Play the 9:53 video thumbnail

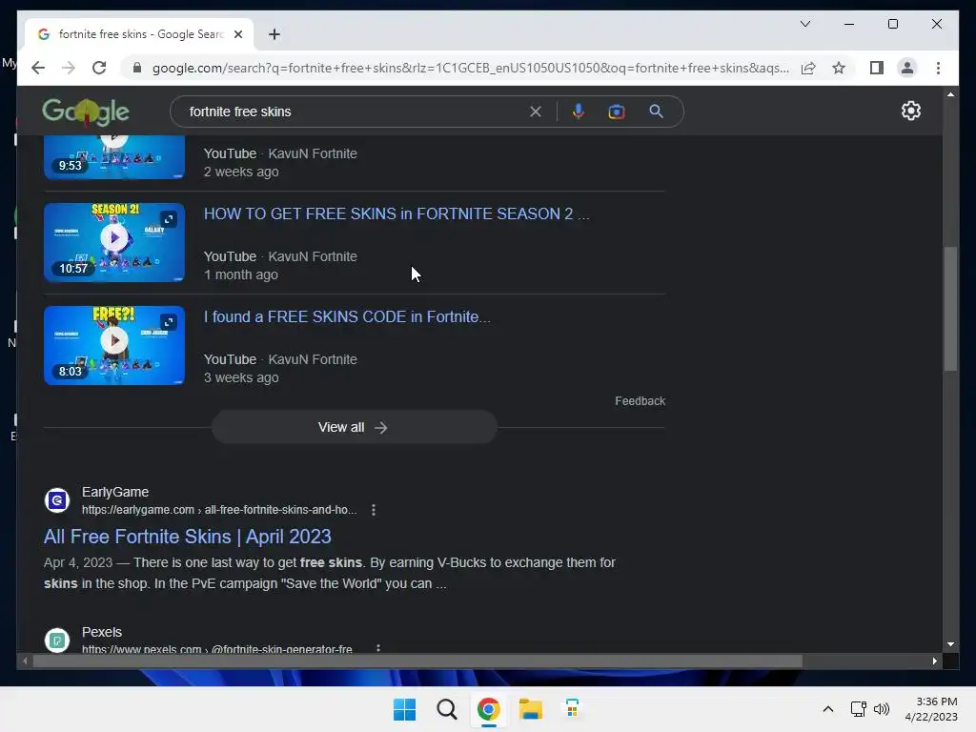[x=114, y=157]
